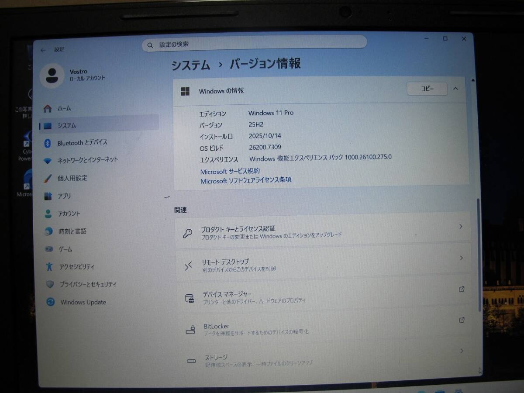Select the version value 25H2

point(256,124)
